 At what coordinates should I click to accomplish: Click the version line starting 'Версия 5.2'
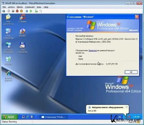click(107, 39)
